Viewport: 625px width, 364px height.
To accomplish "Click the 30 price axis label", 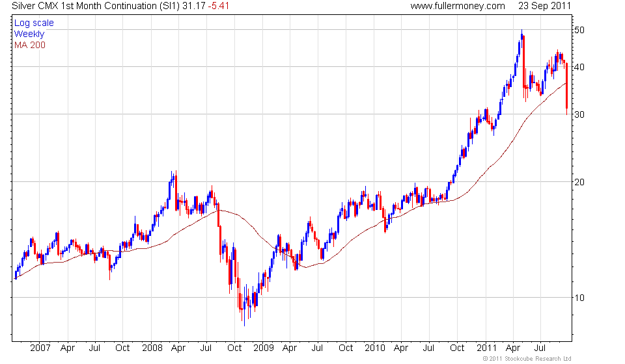I will (579, 114).
